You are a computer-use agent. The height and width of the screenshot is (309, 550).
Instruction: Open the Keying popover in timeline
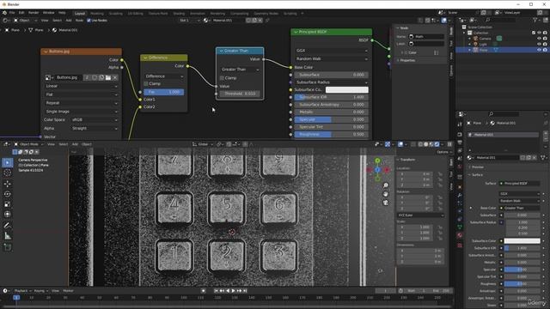(x=40, y=291)
